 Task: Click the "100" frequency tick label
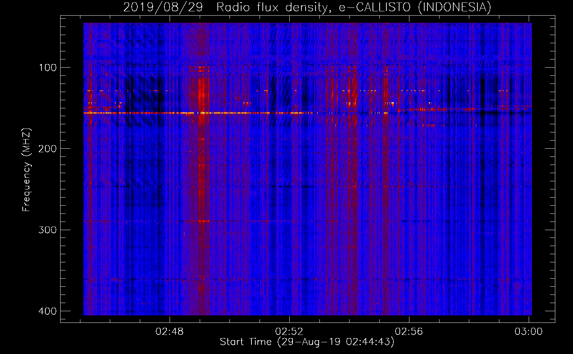coord(48,68)
